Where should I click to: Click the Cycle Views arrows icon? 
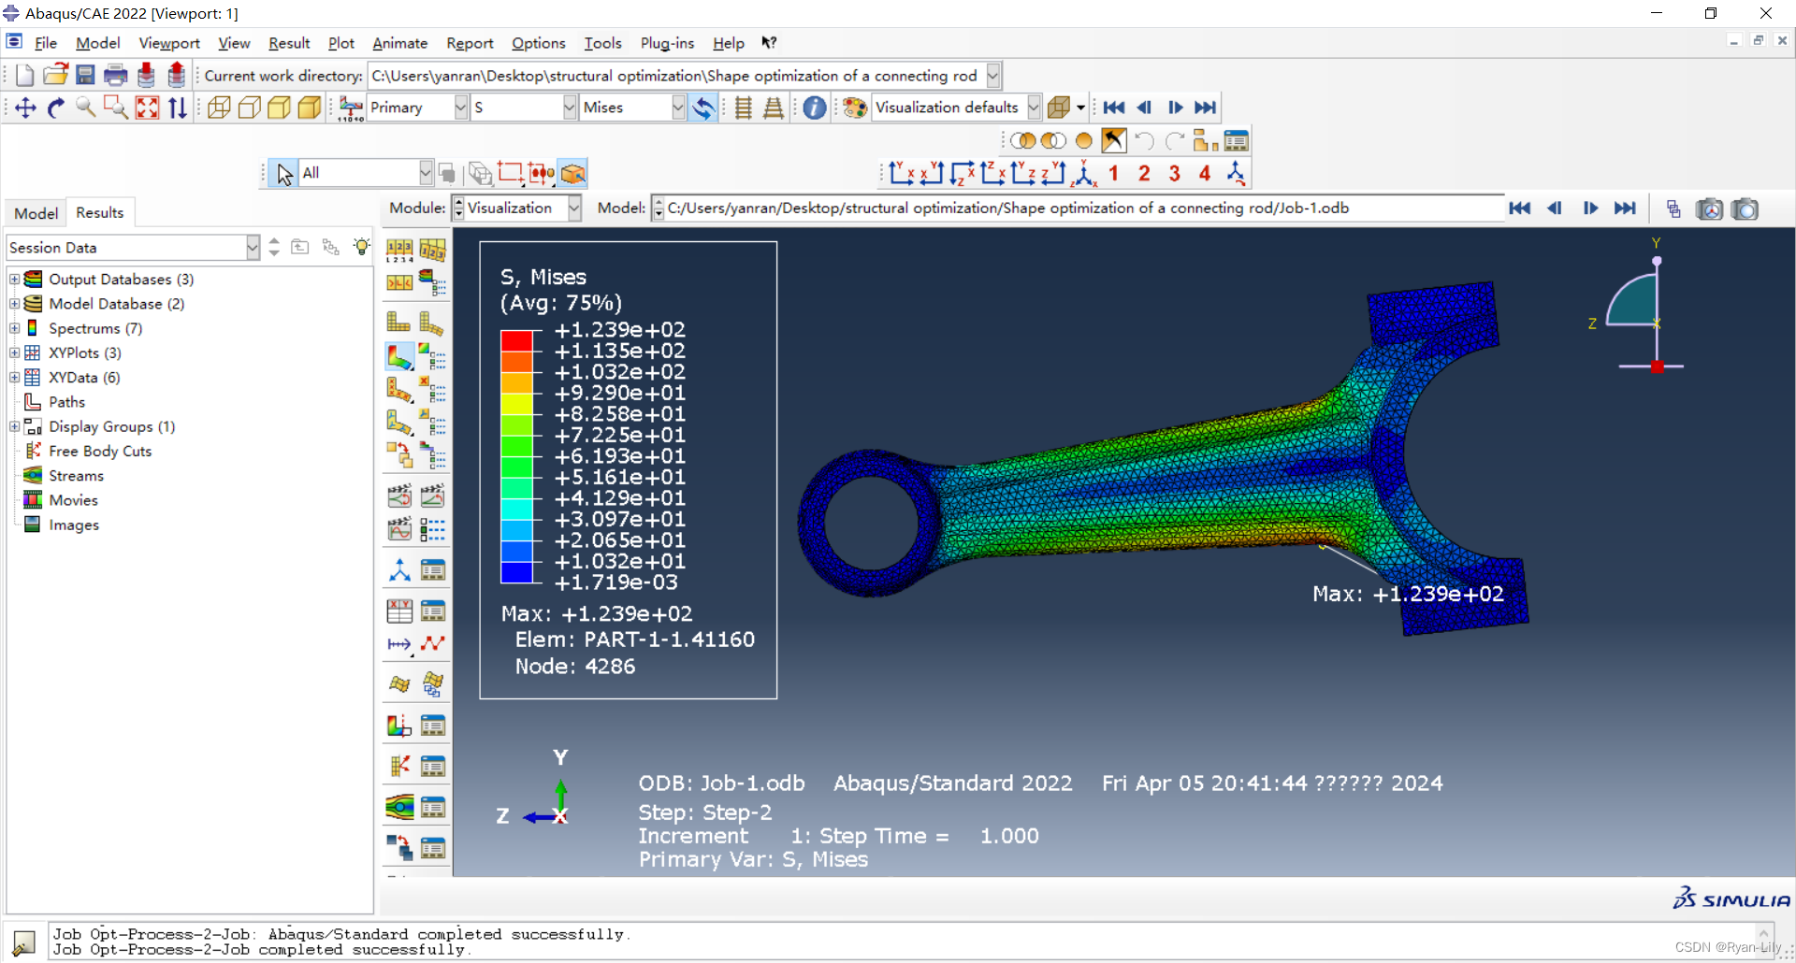(x=177, y=108)
